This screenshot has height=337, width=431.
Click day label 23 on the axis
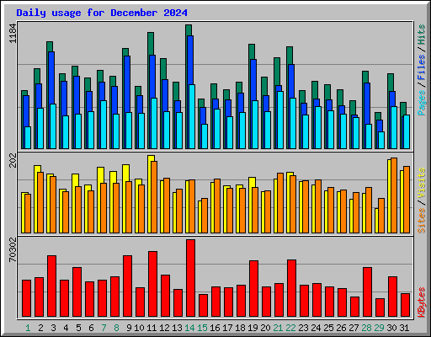tap(303, 328)
